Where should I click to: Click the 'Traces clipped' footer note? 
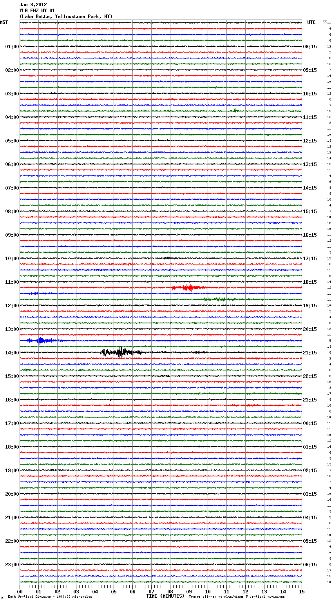coord(237,597)
